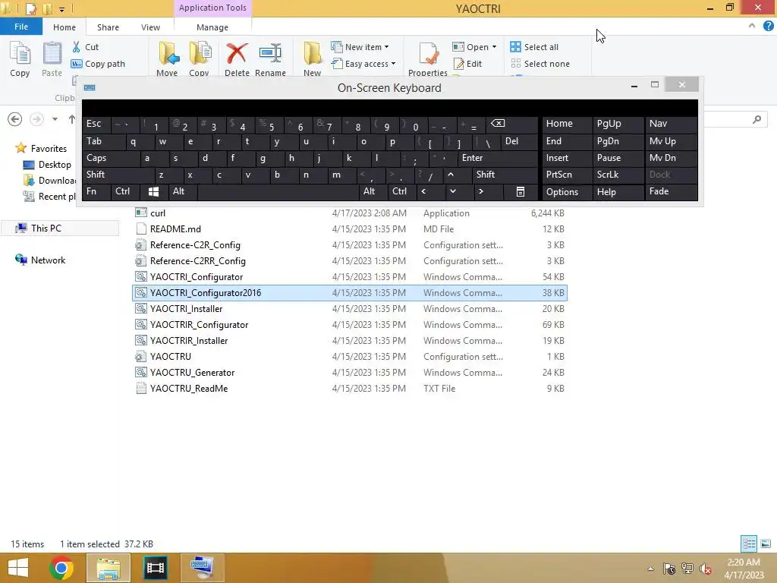This screenshot has width=777, height=583.
Task: Open the Manage tab
Action: click(212, 27)
